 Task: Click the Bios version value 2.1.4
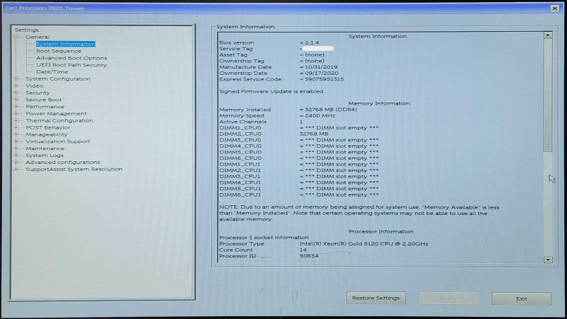(x=312, y=42)
